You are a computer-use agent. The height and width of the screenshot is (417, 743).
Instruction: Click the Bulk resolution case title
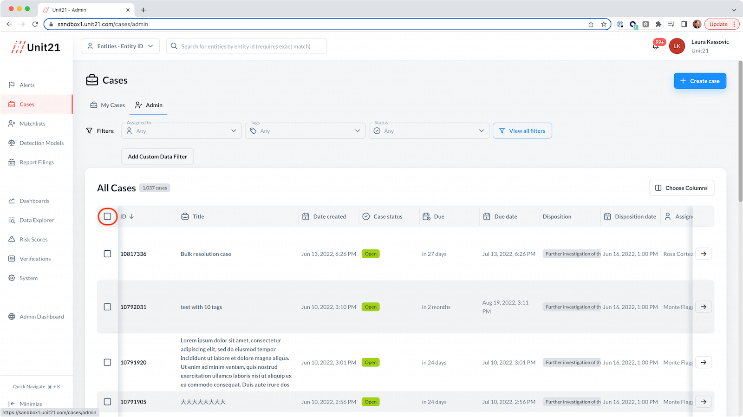[x=206, y=254]
